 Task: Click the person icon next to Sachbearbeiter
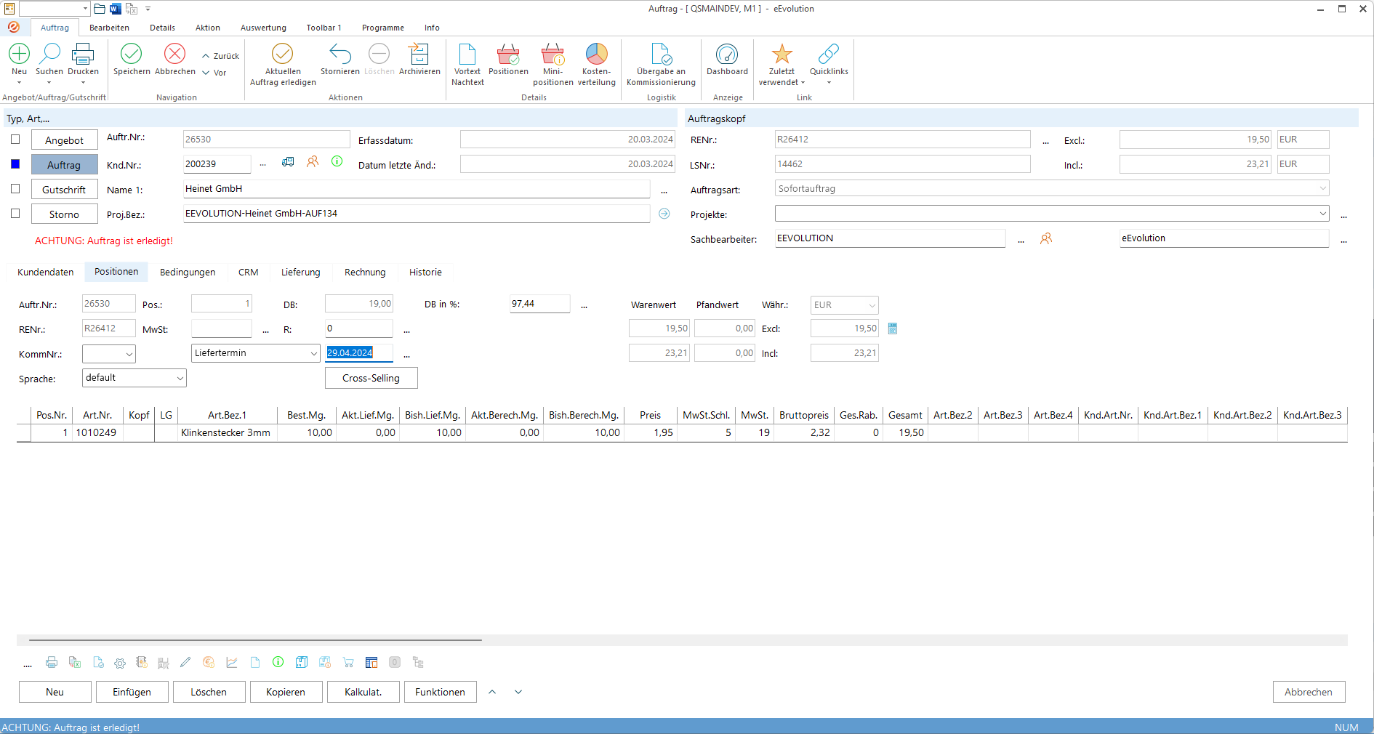tap(1046, 238)
